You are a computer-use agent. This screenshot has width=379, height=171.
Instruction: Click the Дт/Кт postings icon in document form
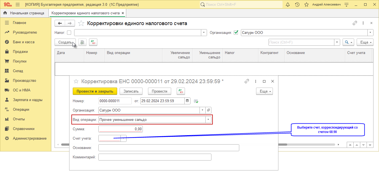click(181, 91)
